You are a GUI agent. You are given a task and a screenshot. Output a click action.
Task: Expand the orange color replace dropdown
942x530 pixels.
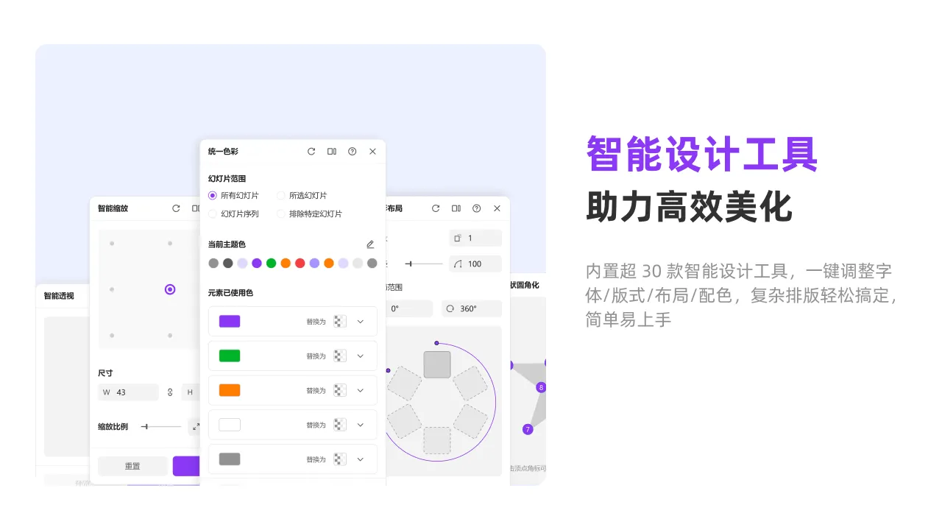361,391
